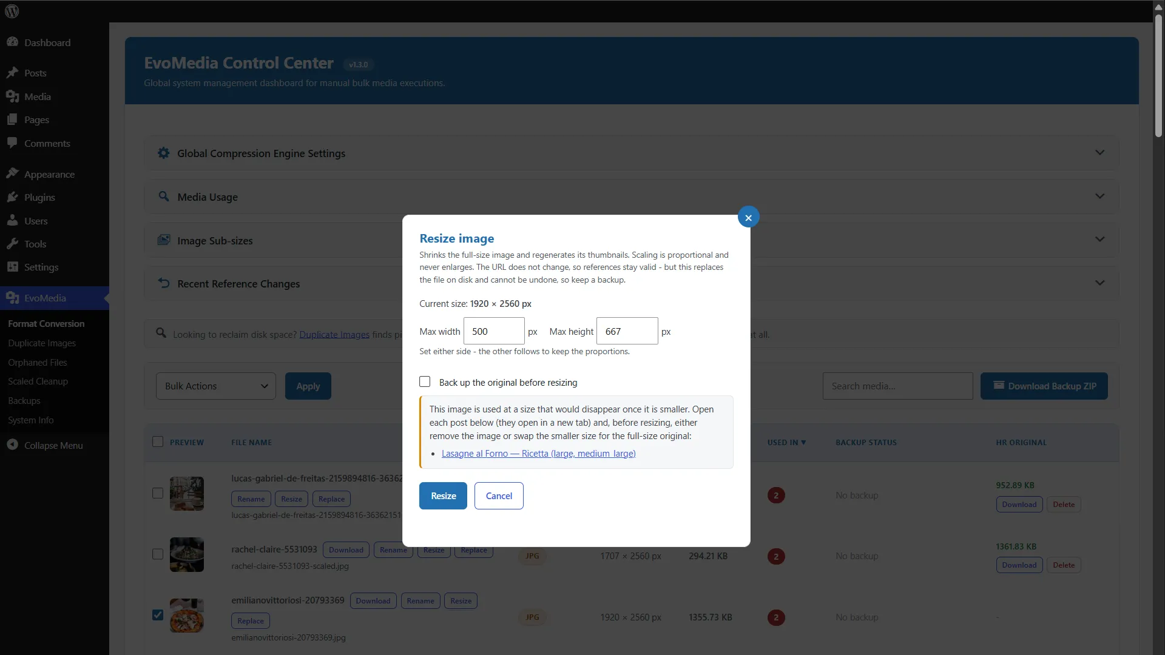Click the Download Backup ZIP button
This screenshot has height=655, width=1165.
(x=1044, y=386)
